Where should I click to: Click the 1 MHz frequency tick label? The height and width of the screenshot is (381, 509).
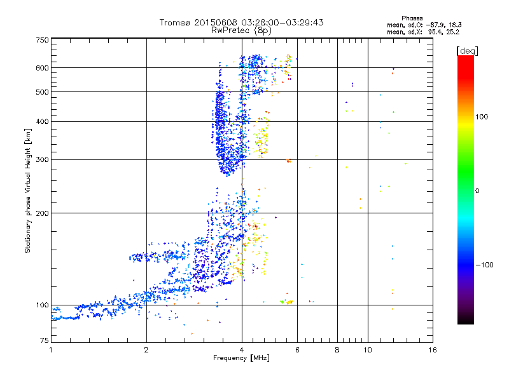(51, 350)
